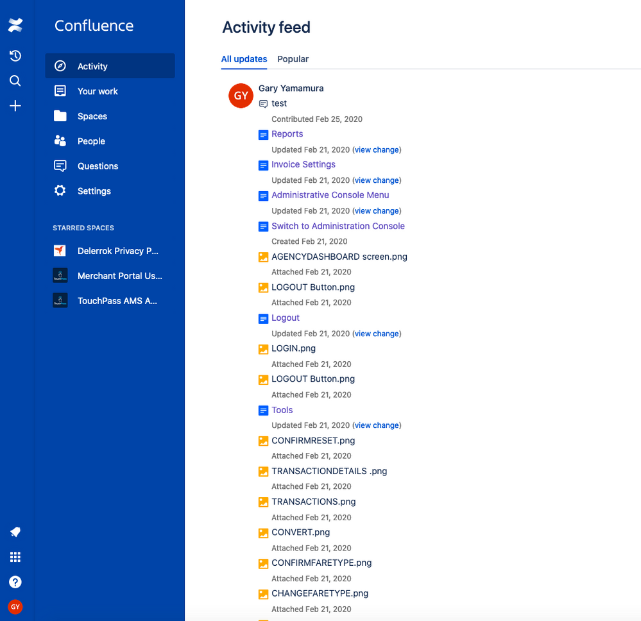Go to Your work
641x621 pixels.
point(110,90)
